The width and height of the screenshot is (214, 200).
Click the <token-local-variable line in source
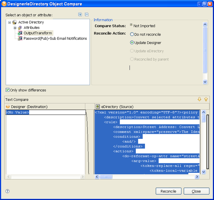tap(173, 171)
